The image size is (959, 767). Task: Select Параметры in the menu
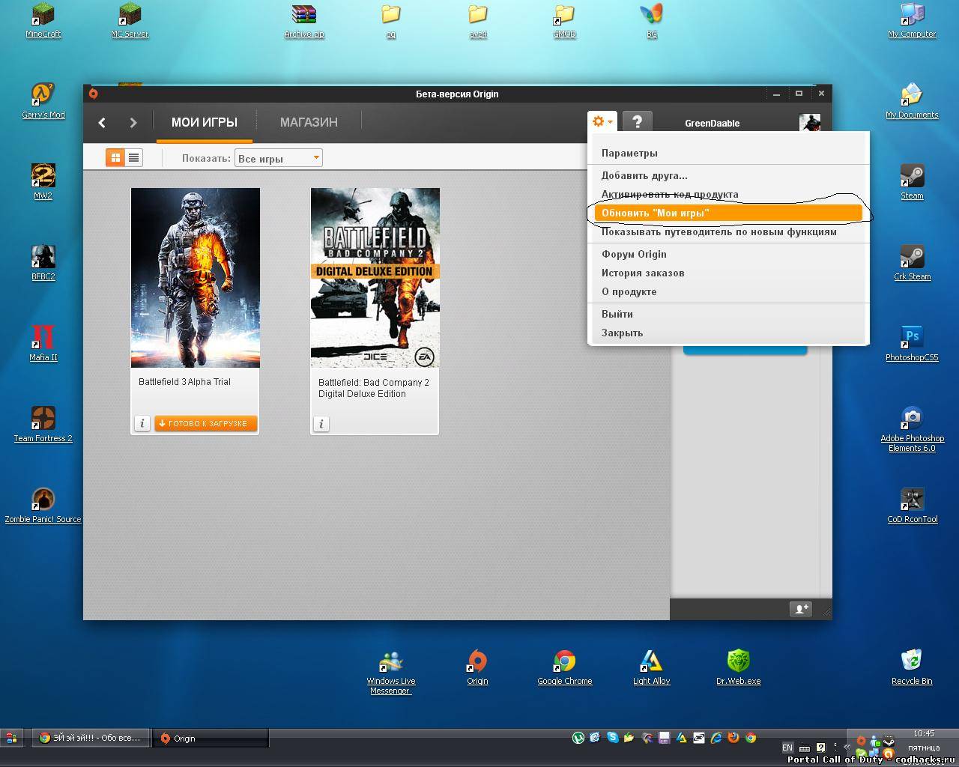[x=629, y=153]
